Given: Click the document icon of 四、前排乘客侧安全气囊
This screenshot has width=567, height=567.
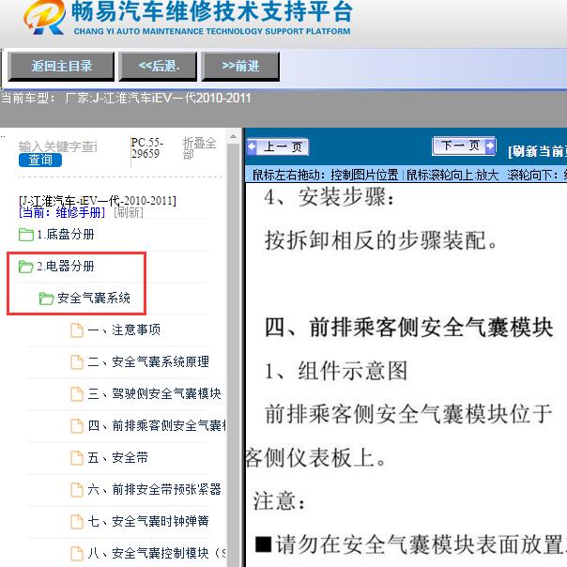Looking at the screenshot, I should click(x=77, y=425).
